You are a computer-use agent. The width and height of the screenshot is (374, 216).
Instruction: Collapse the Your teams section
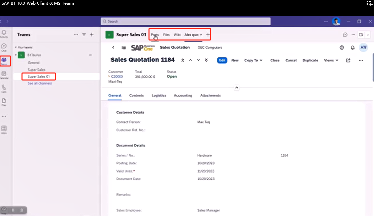click(16, 47)
